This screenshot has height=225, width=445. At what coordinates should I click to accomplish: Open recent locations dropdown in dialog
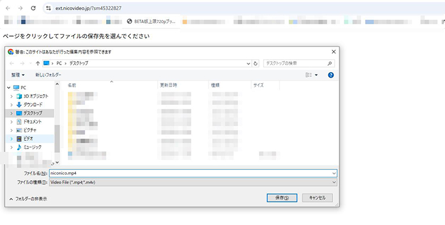pos(30,63)
